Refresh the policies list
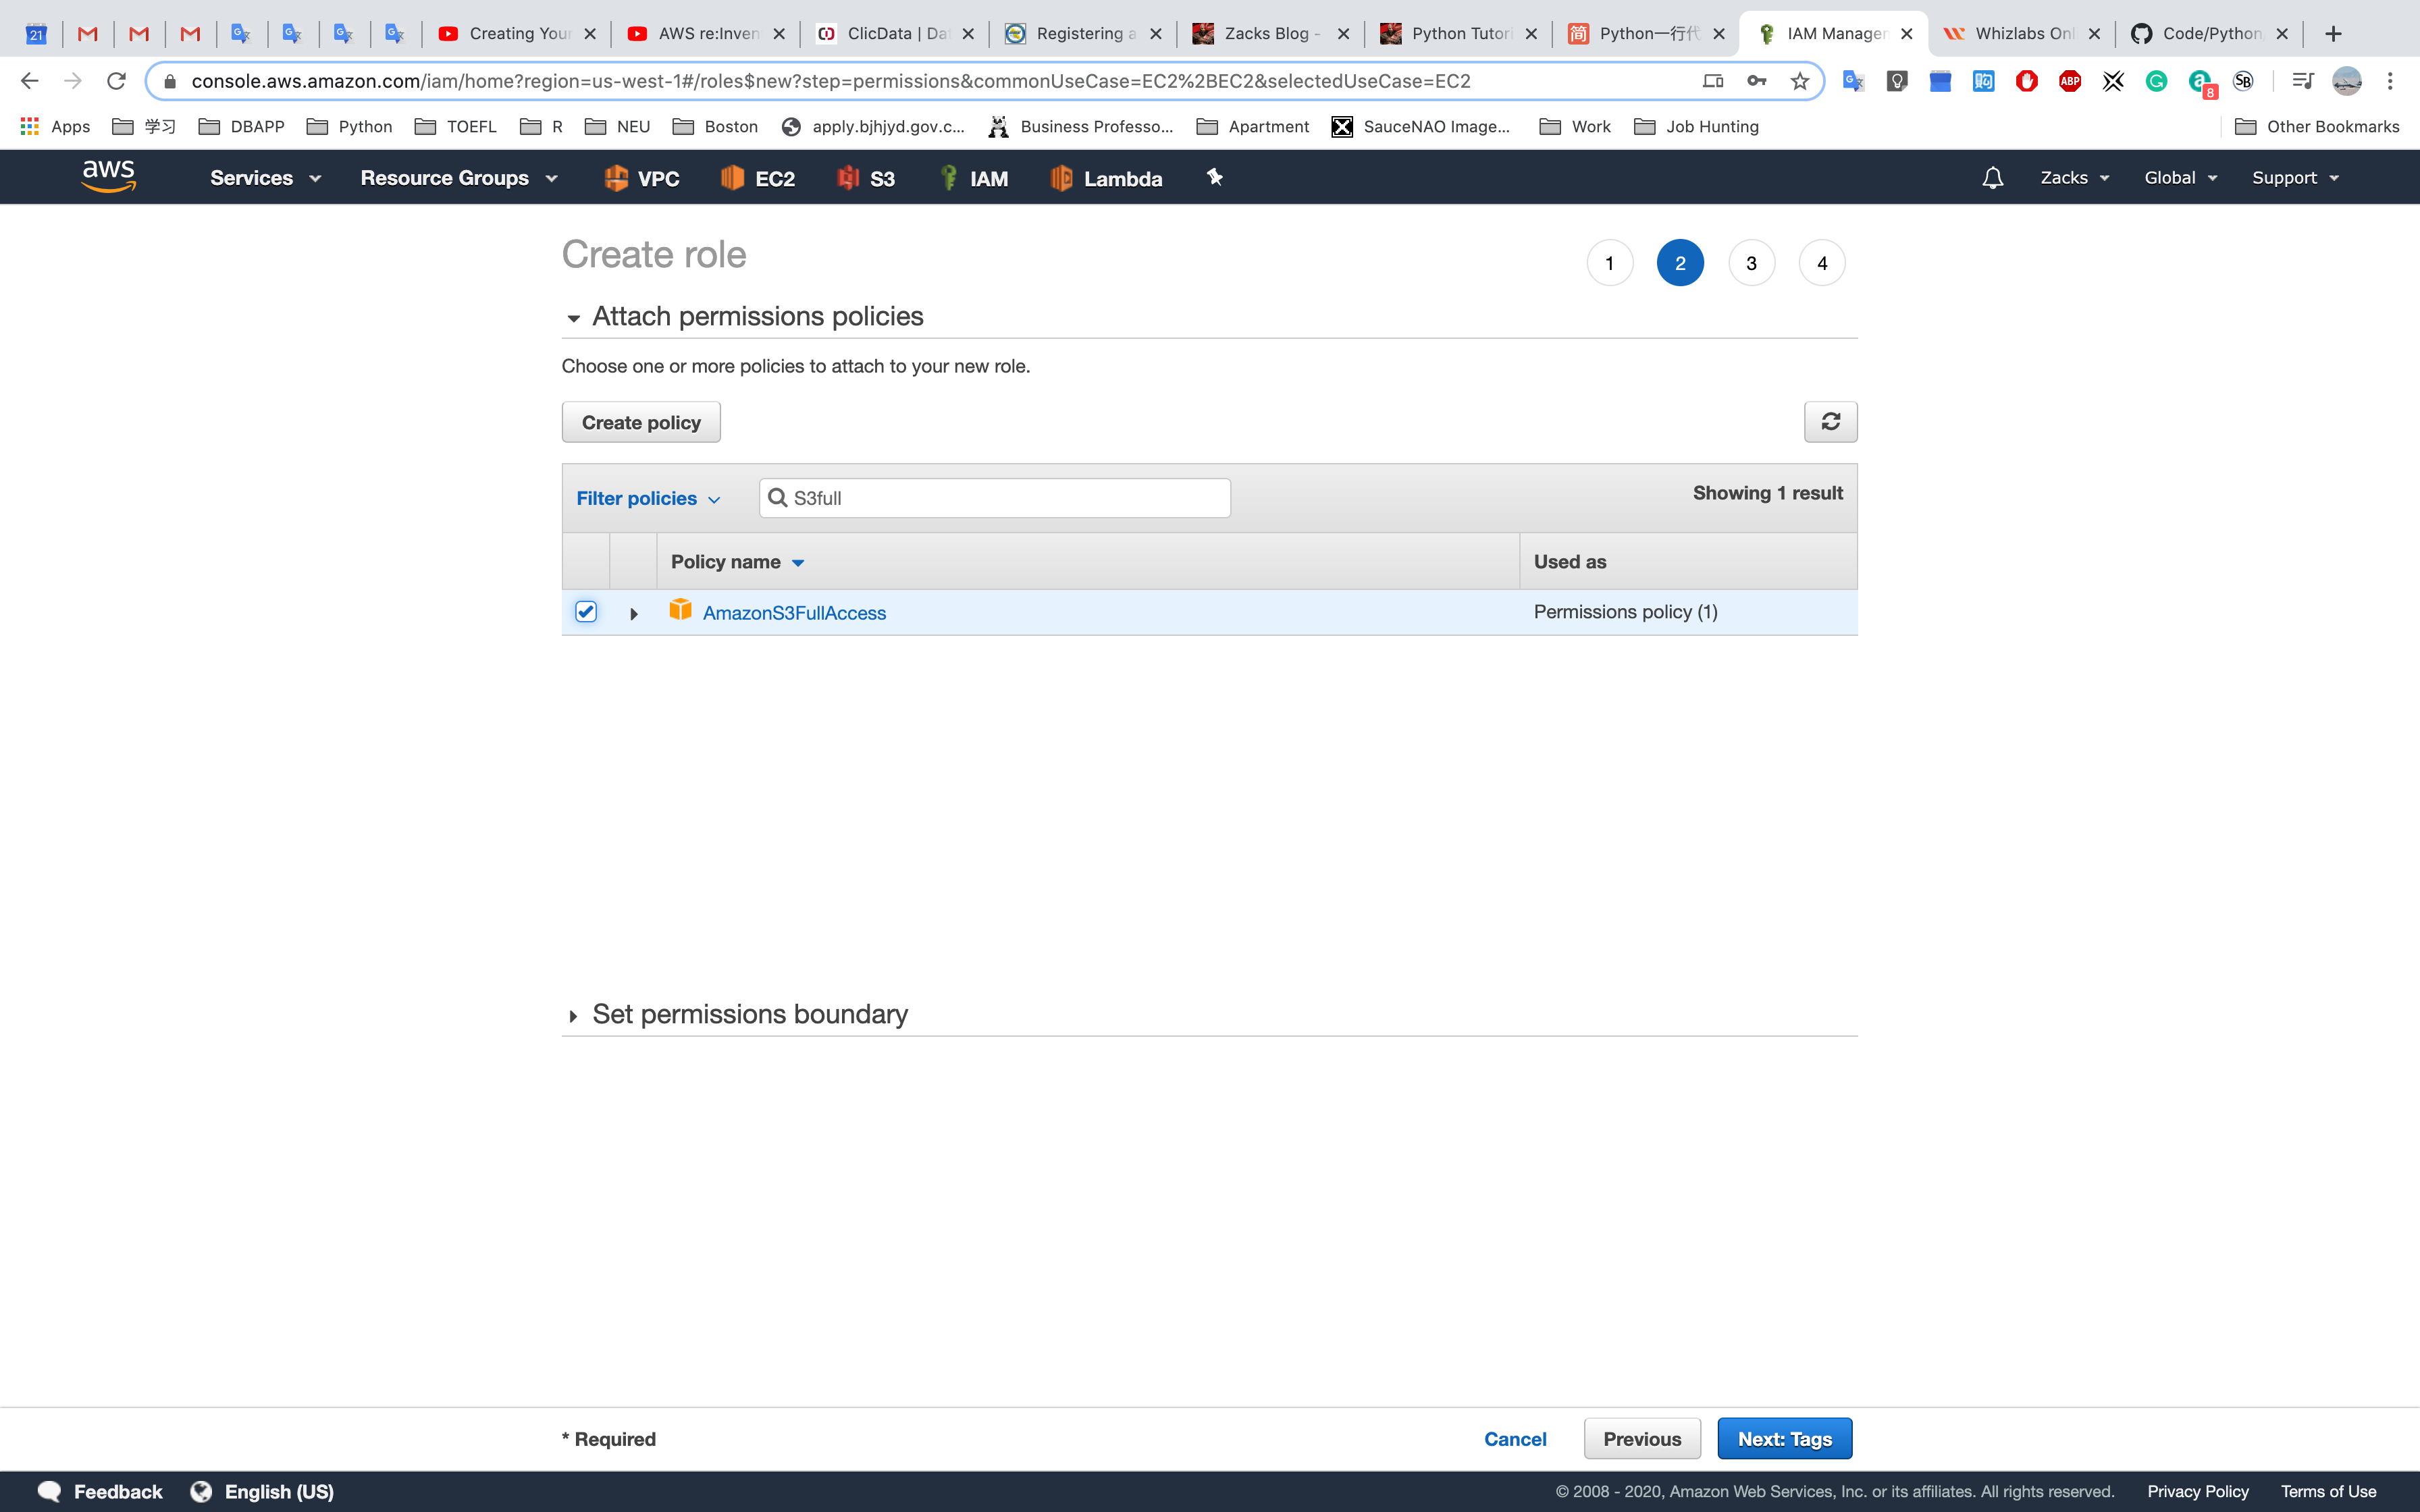Screen dimensions: 2420x1512 click(1830, 422)
